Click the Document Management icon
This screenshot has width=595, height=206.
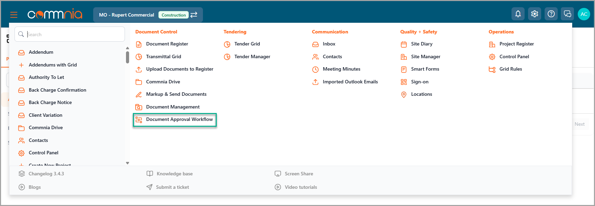coord(139,107)
